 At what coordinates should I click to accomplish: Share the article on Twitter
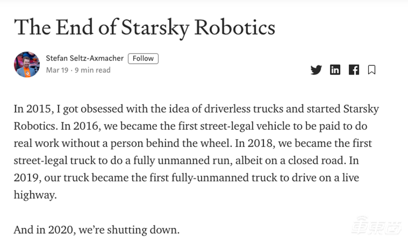[316, 70]
